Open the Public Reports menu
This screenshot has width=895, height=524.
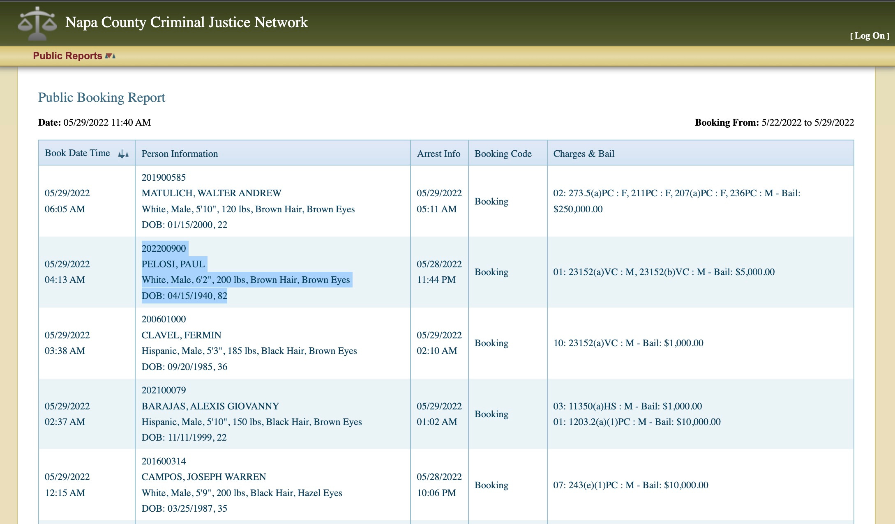tap(67, 56)
